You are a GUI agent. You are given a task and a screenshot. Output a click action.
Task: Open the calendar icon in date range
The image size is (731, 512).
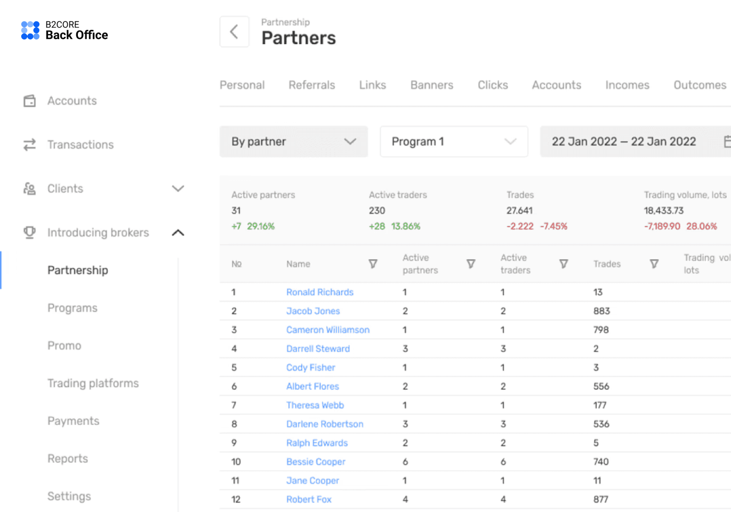(727, 141)
